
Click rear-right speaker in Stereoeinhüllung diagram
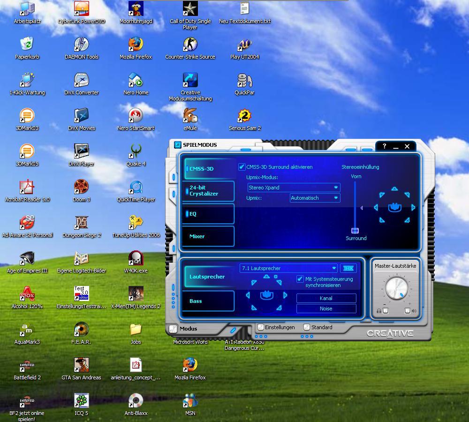[407, 220]
